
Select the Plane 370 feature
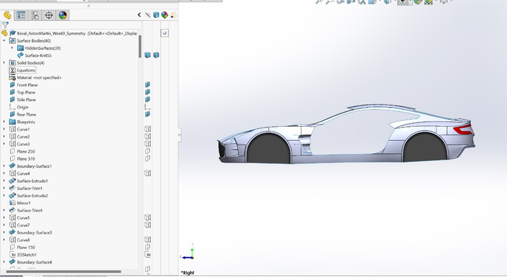[x=26, y=158]
